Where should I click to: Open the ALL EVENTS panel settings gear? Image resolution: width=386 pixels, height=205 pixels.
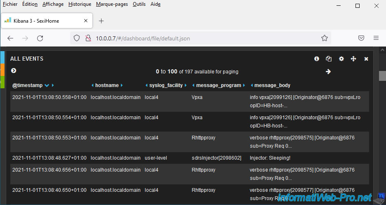[341, 59]
